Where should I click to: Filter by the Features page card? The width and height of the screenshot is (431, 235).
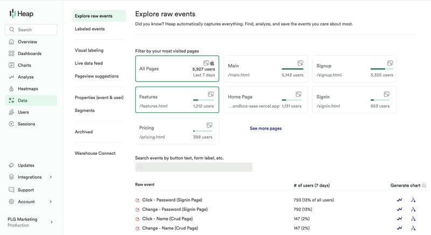(177, 100)
